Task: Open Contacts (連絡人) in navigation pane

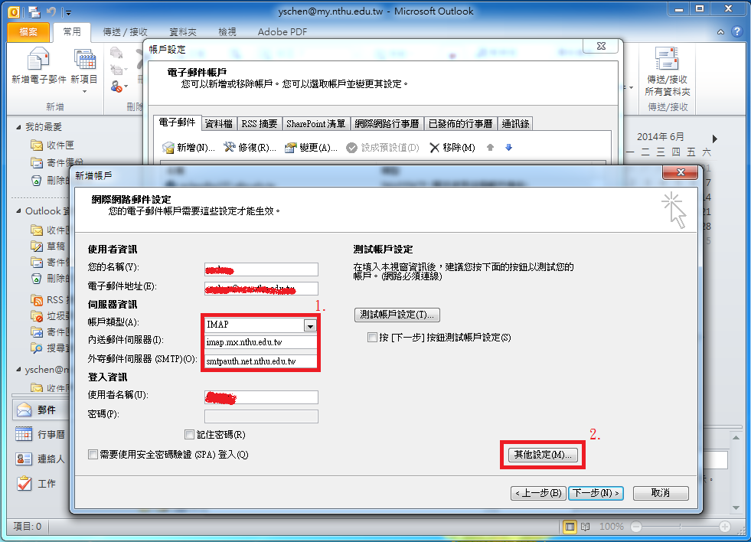Action: click(24, 459)
